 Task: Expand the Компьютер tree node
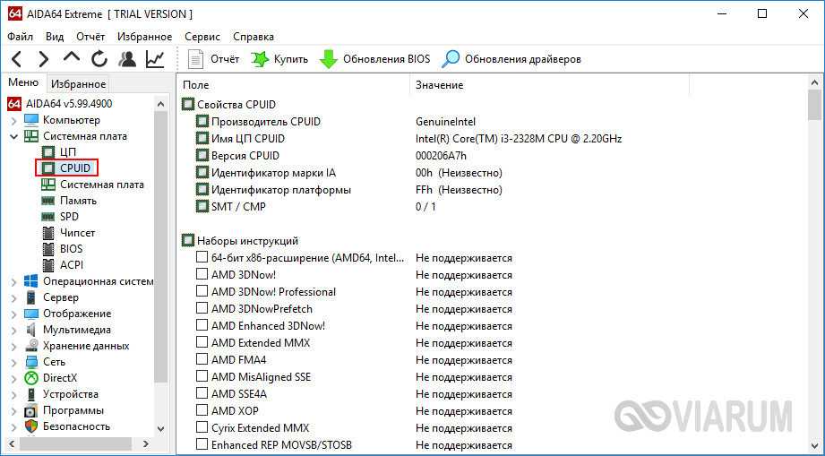click(x=13, y=120)
